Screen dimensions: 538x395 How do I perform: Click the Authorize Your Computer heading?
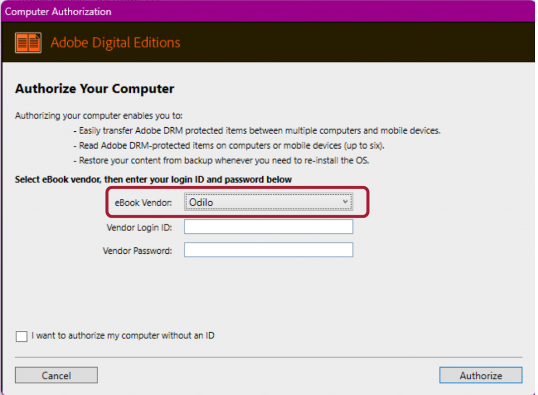pyautogui.click(x=95, y=89)
